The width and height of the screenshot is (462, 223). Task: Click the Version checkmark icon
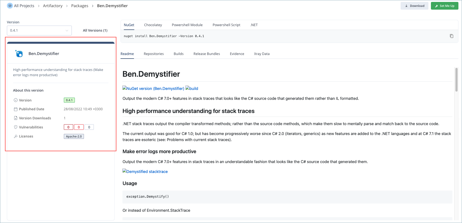point(16,100)
